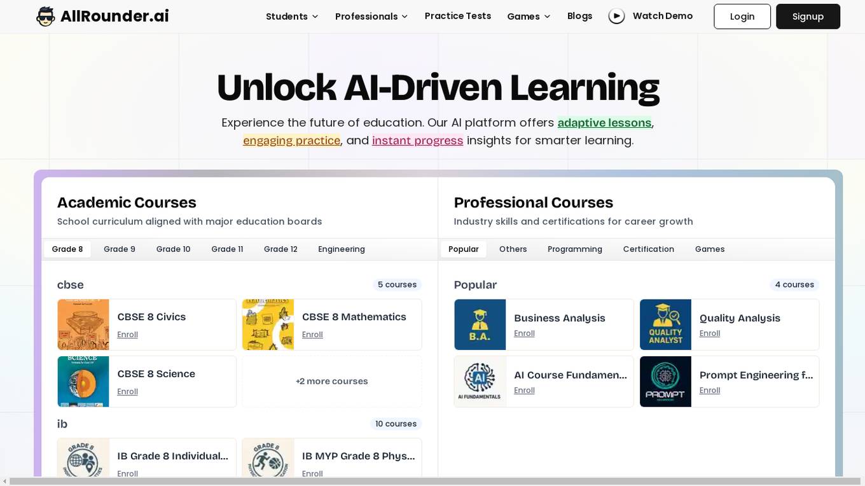Image resolution: width=865 pixels, height=486 pixels.
Task: Click the horizontal scrollbar left arrow
Action: click(x=4, y=482)
